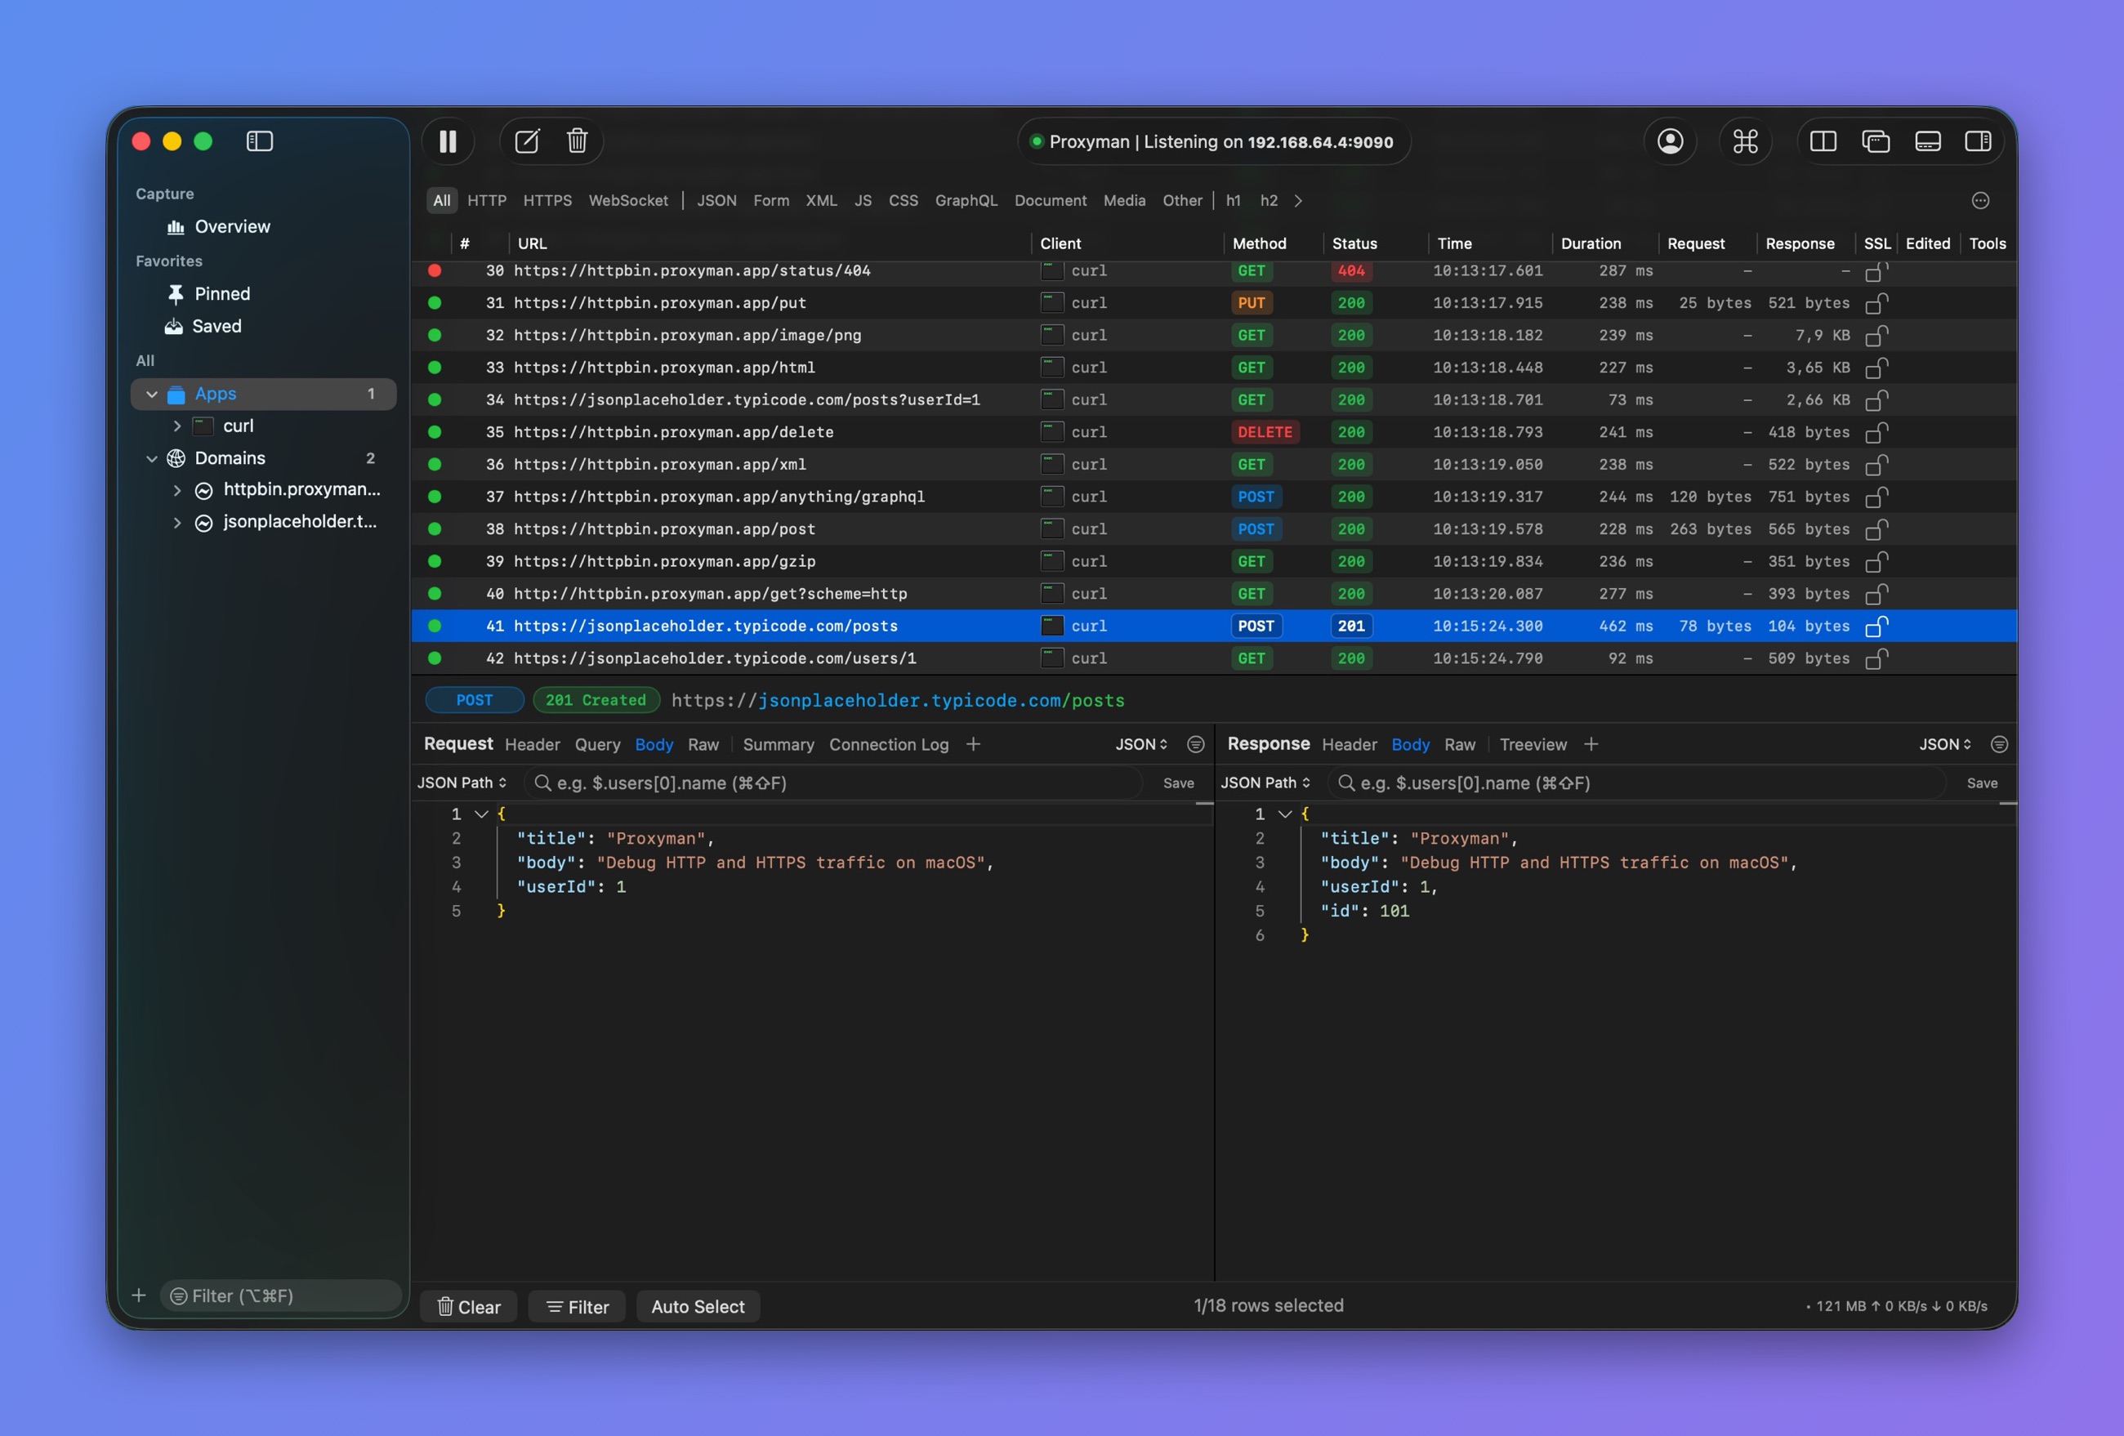
Task: Open the Request JSON Path dropdown
Action: tap(462, 783)
